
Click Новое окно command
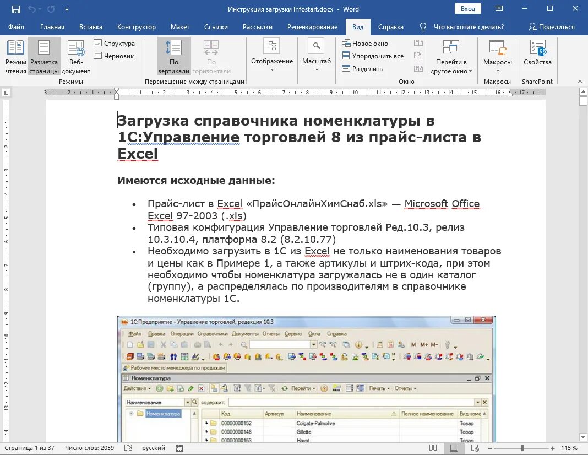tap(365, 43)
